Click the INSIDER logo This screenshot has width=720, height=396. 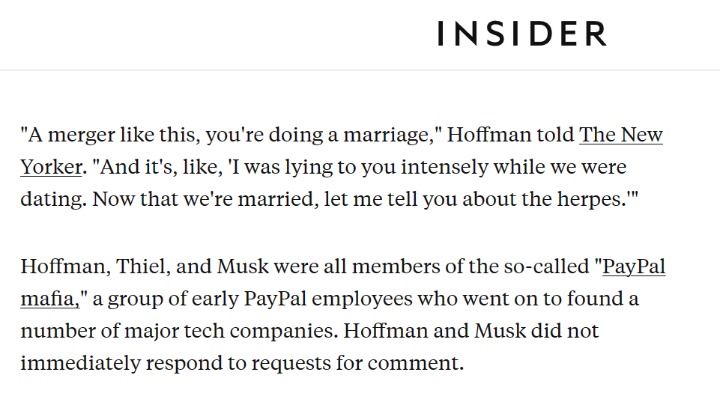pyautogui.click(x=522, y=34)
